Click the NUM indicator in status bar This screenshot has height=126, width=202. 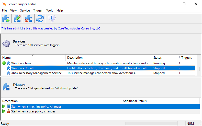coord(190,123)
